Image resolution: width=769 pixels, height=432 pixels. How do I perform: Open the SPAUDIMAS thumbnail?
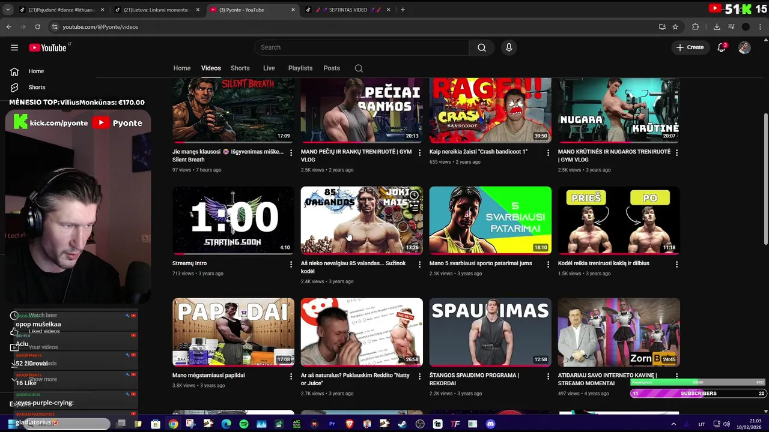pyautogui.click(x=490, y=332)
